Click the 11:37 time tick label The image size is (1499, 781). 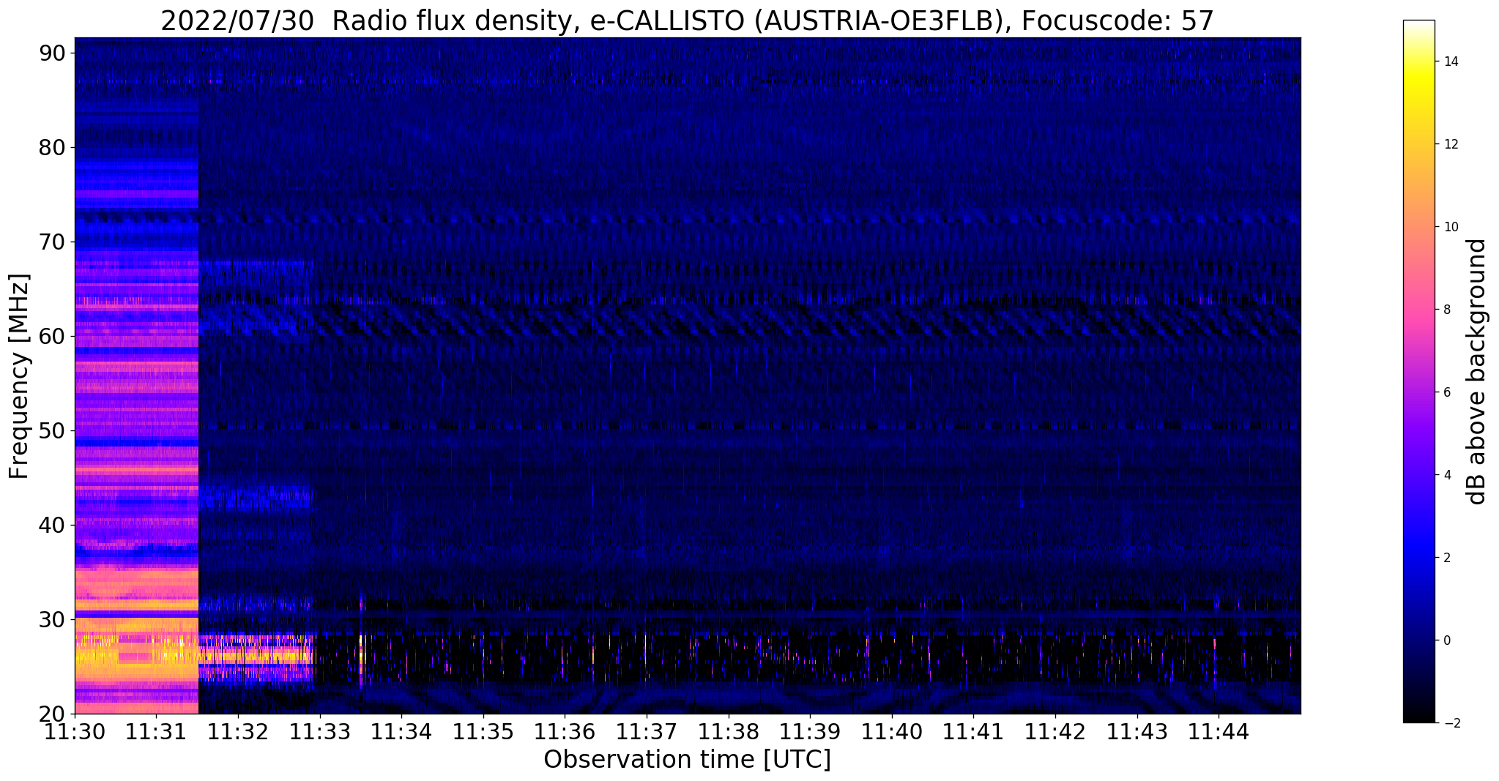[647, 731]
